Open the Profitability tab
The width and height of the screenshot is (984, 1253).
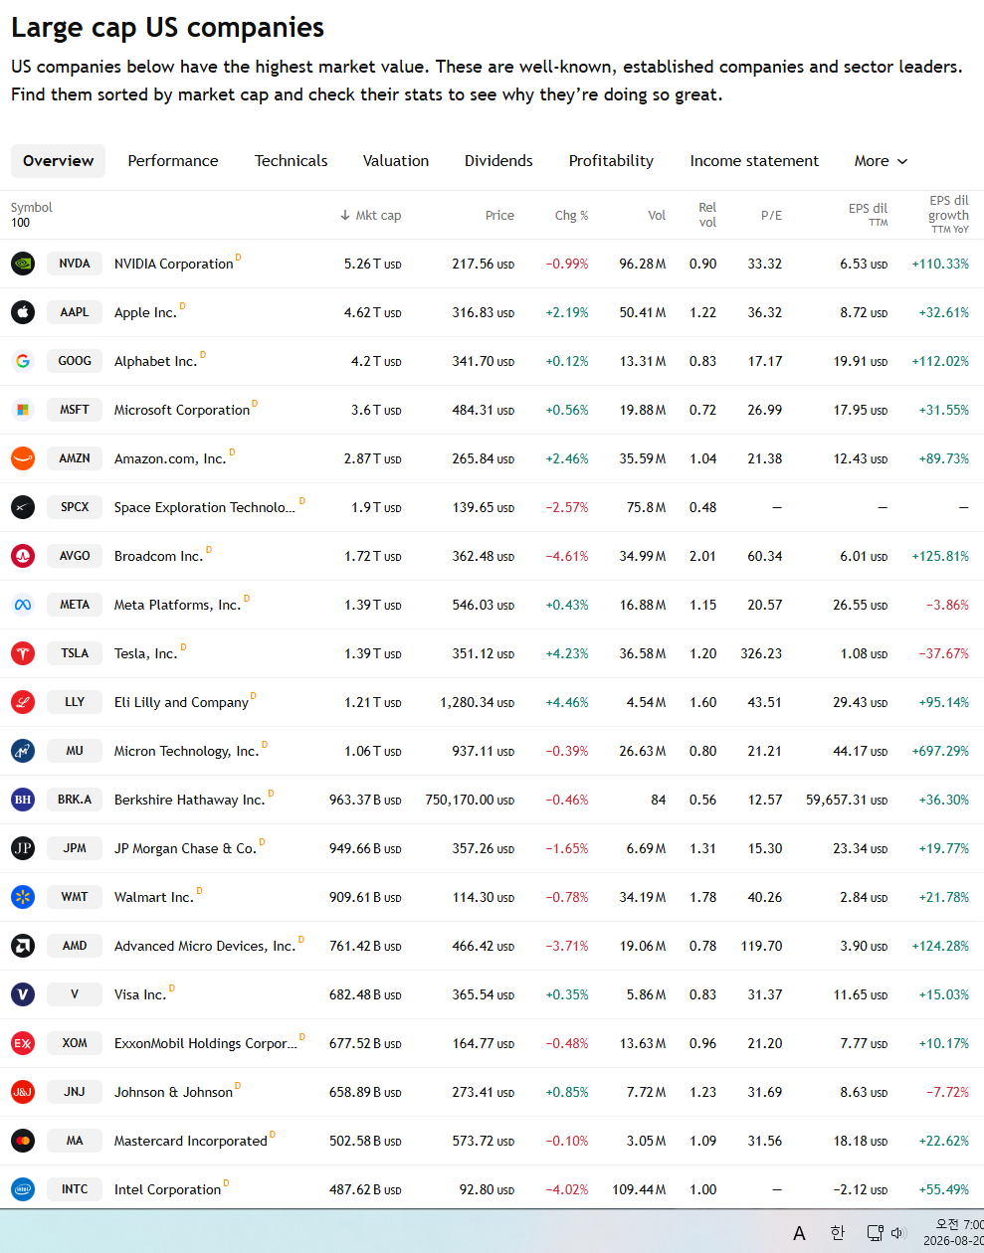611,161
